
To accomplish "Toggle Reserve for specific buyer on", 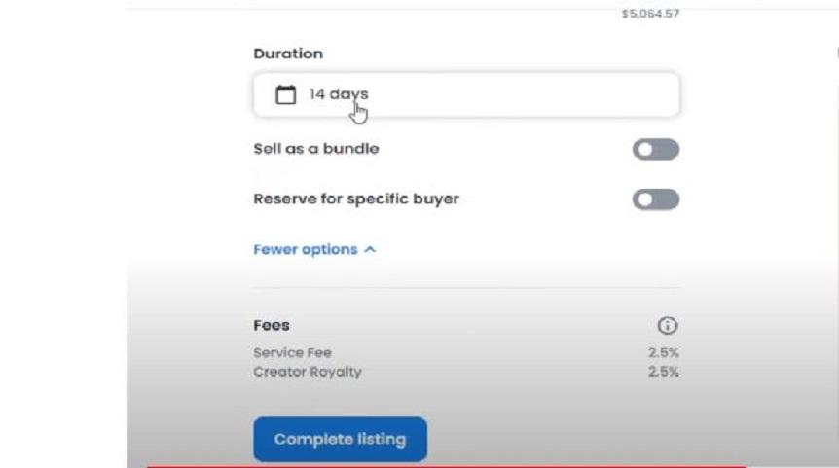I will (x=656, y=199).
